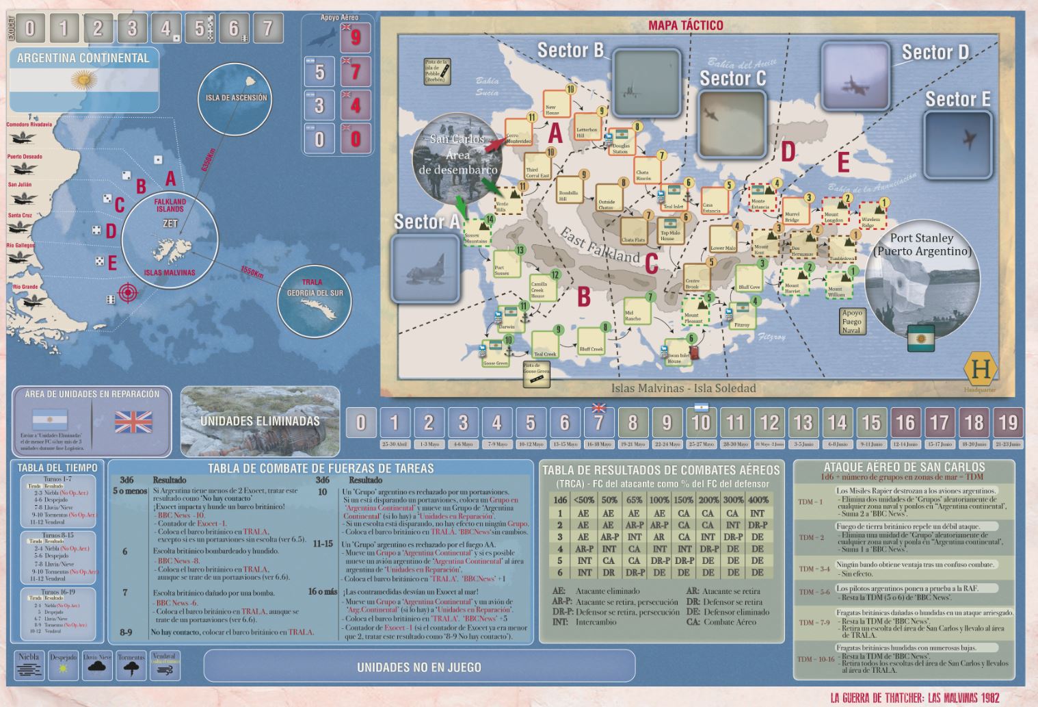Click turn track box 0
Viewport: 1038px width, 707px height.
(361, 422)
